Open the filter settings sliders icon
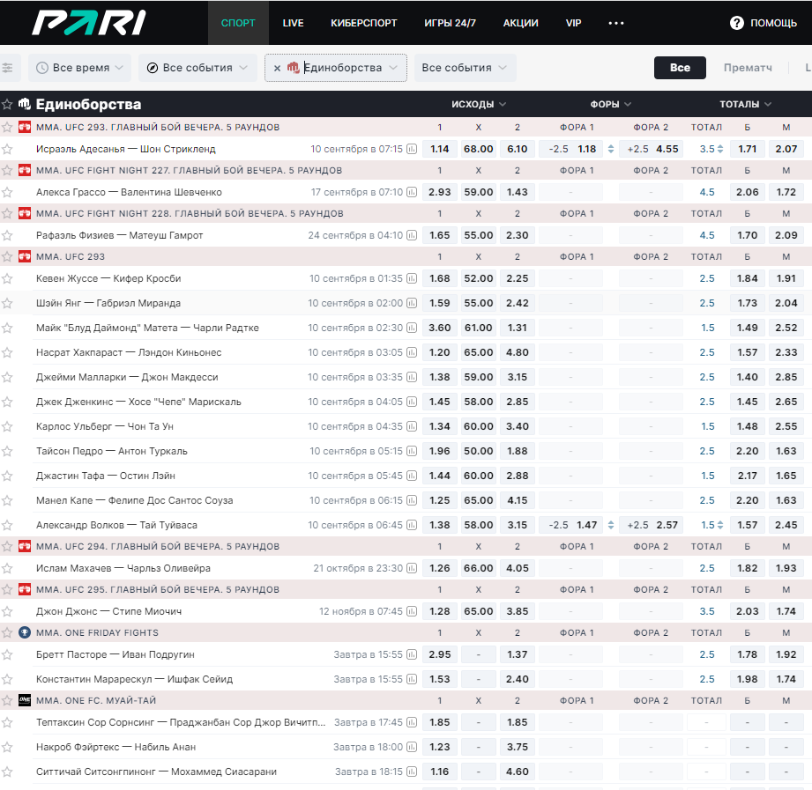 pyautogui.click(x=7, y=68)
